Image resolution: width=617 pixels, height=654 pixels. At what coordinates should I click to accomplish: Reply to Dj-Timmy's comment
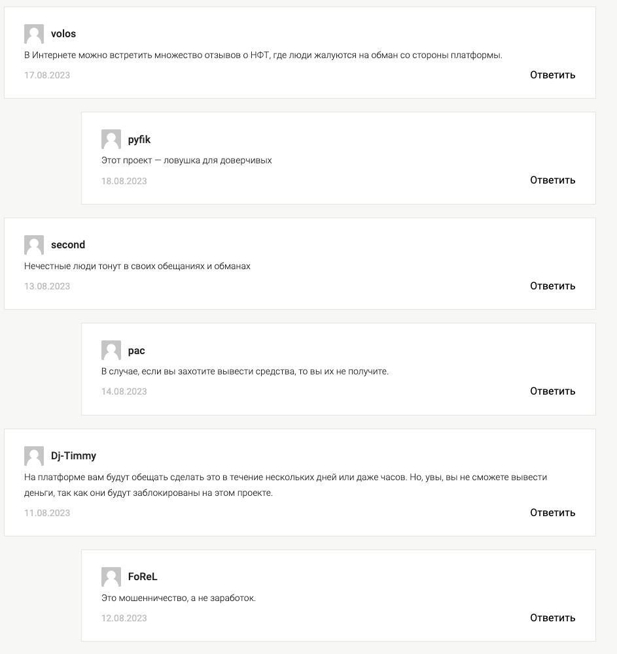[552, 513]
